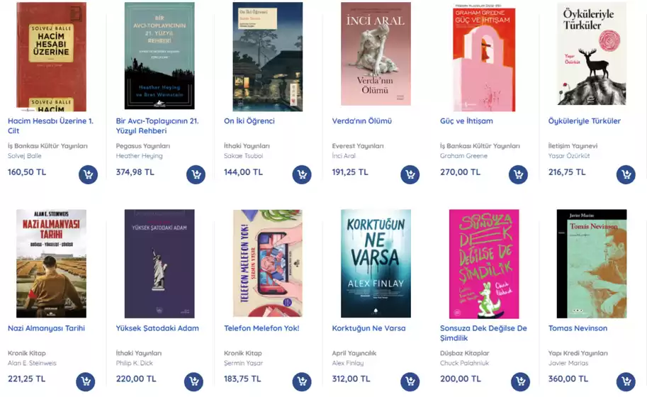
Task: View publisher Everest Yayınları
Action: pos(358,146)
